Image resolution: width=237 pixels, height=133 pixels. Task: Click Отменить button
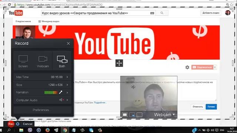coord(198,107)
